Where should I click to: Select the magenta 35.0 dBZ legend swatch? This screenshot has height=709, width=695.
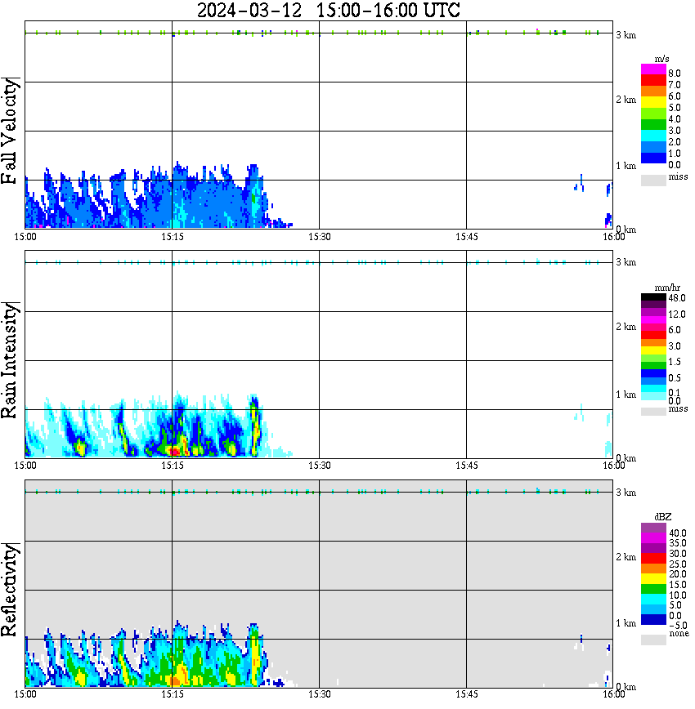coord(653,538)
